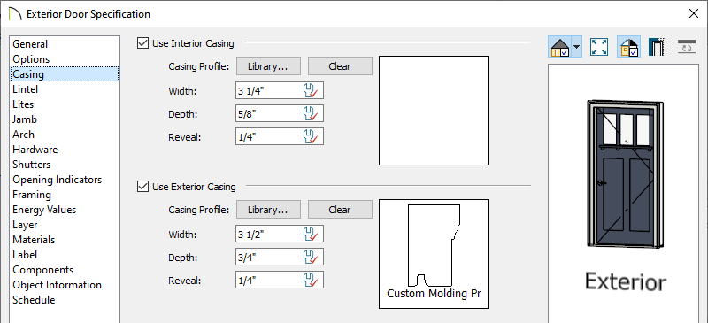Viewport: 708px width, 323px height.
Task: Click the greyed-out rightmost preview toolbar icon
Action: 687,47
